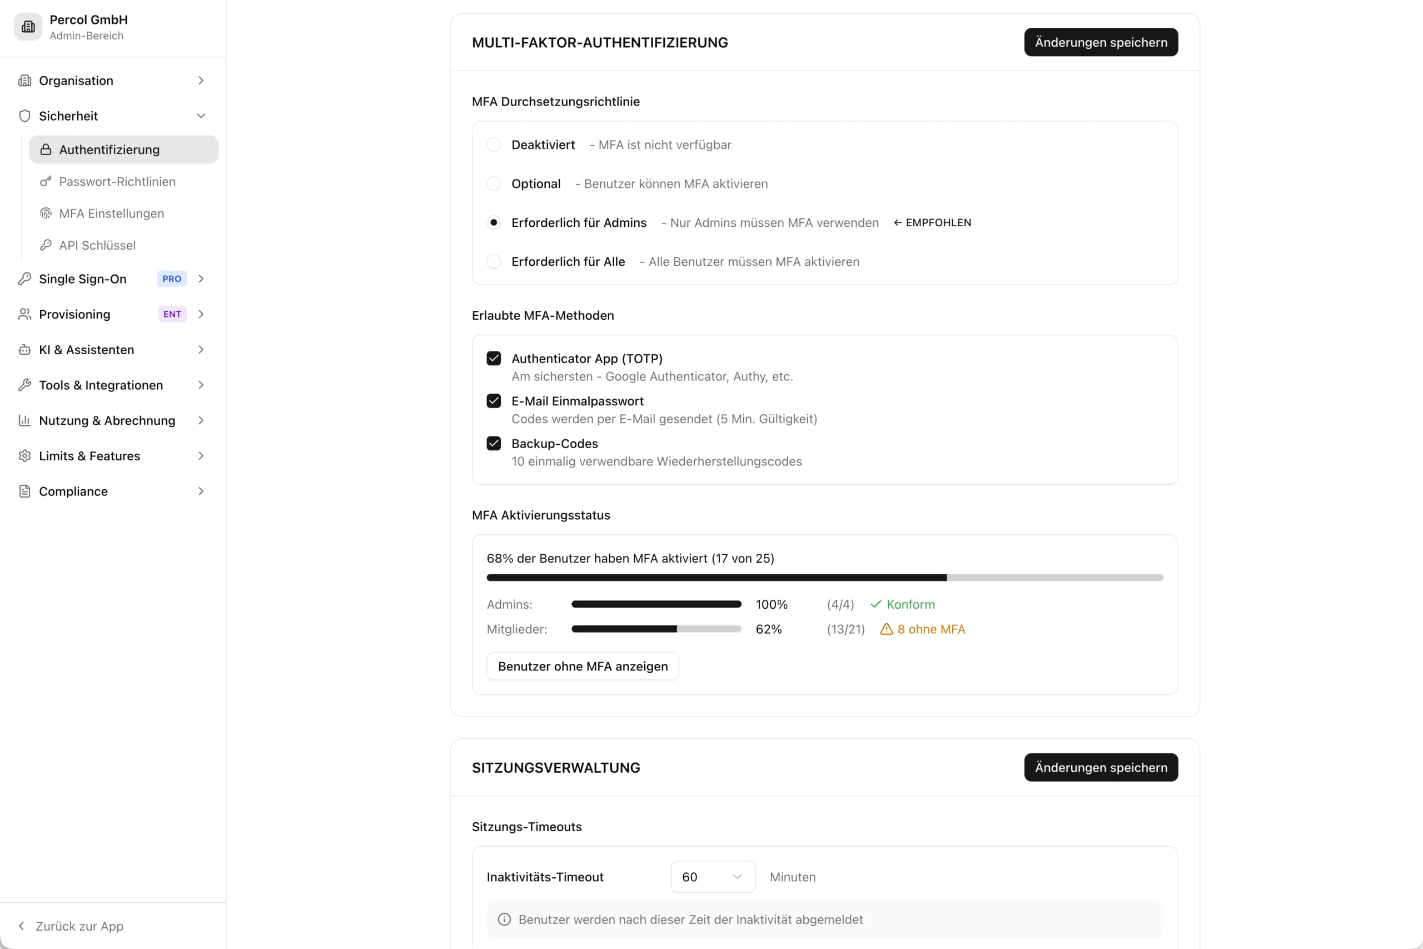Select the shield icon next to Sicherheit
Viewport: 1423px width, 949px height.
click(25, 116)
